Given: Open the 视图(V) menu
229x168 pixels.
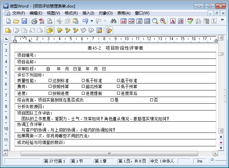Looking at the screenshot, I should pos(53,13).
